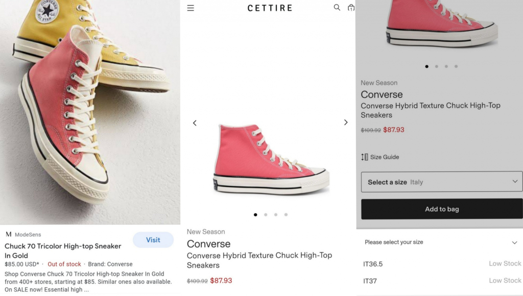The image size is (523, 296).
Task: Open the Cettire hamburger menu
Action: [191, 8]
